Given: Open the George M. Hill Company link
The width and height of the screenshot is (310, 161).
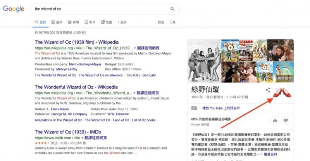Looking at the screenshot, I should (69, 114).
